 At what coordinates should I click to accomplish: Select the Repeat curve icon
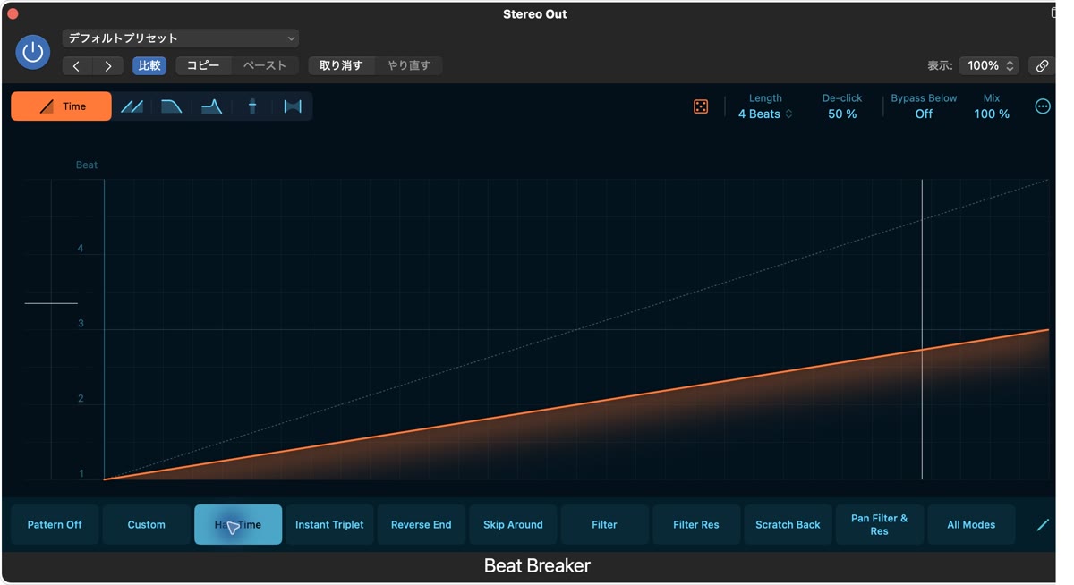(132, 106)
